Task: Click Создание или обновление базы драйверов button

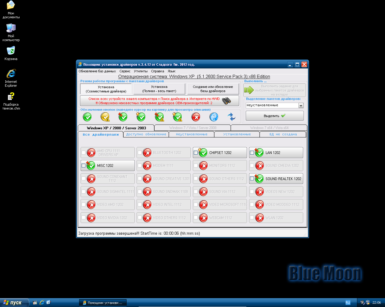Action: pos(213,89)
